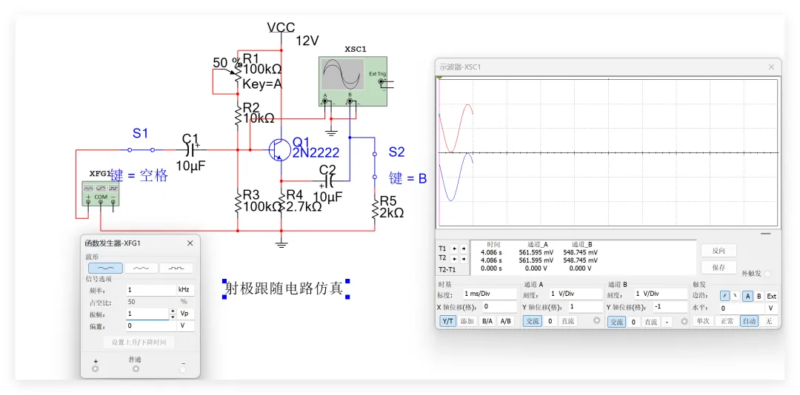
Task: Click the Channel A terminal indicator
Action: point(597,321)
